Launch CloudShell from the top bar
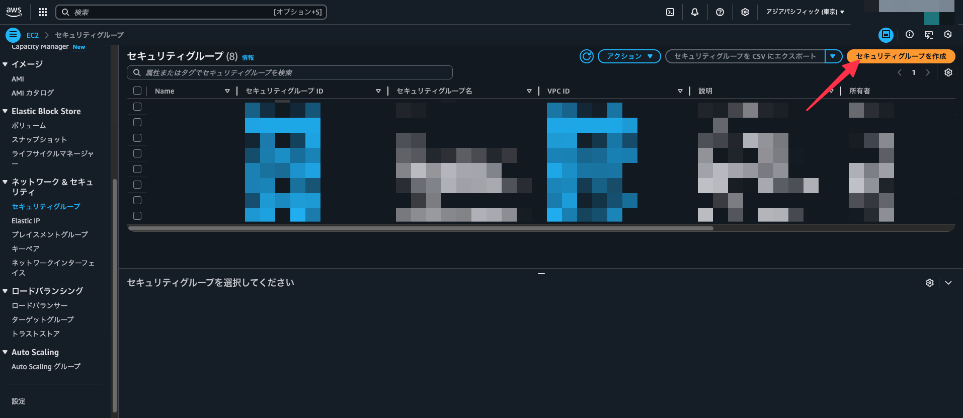This screenshot has width=963, height=418. (670, 12)
